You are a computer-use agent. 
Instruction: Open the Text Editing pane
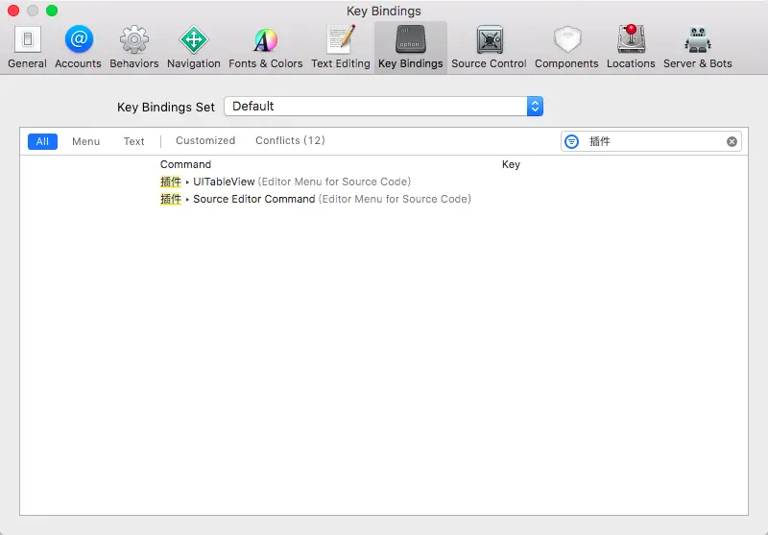341,47
